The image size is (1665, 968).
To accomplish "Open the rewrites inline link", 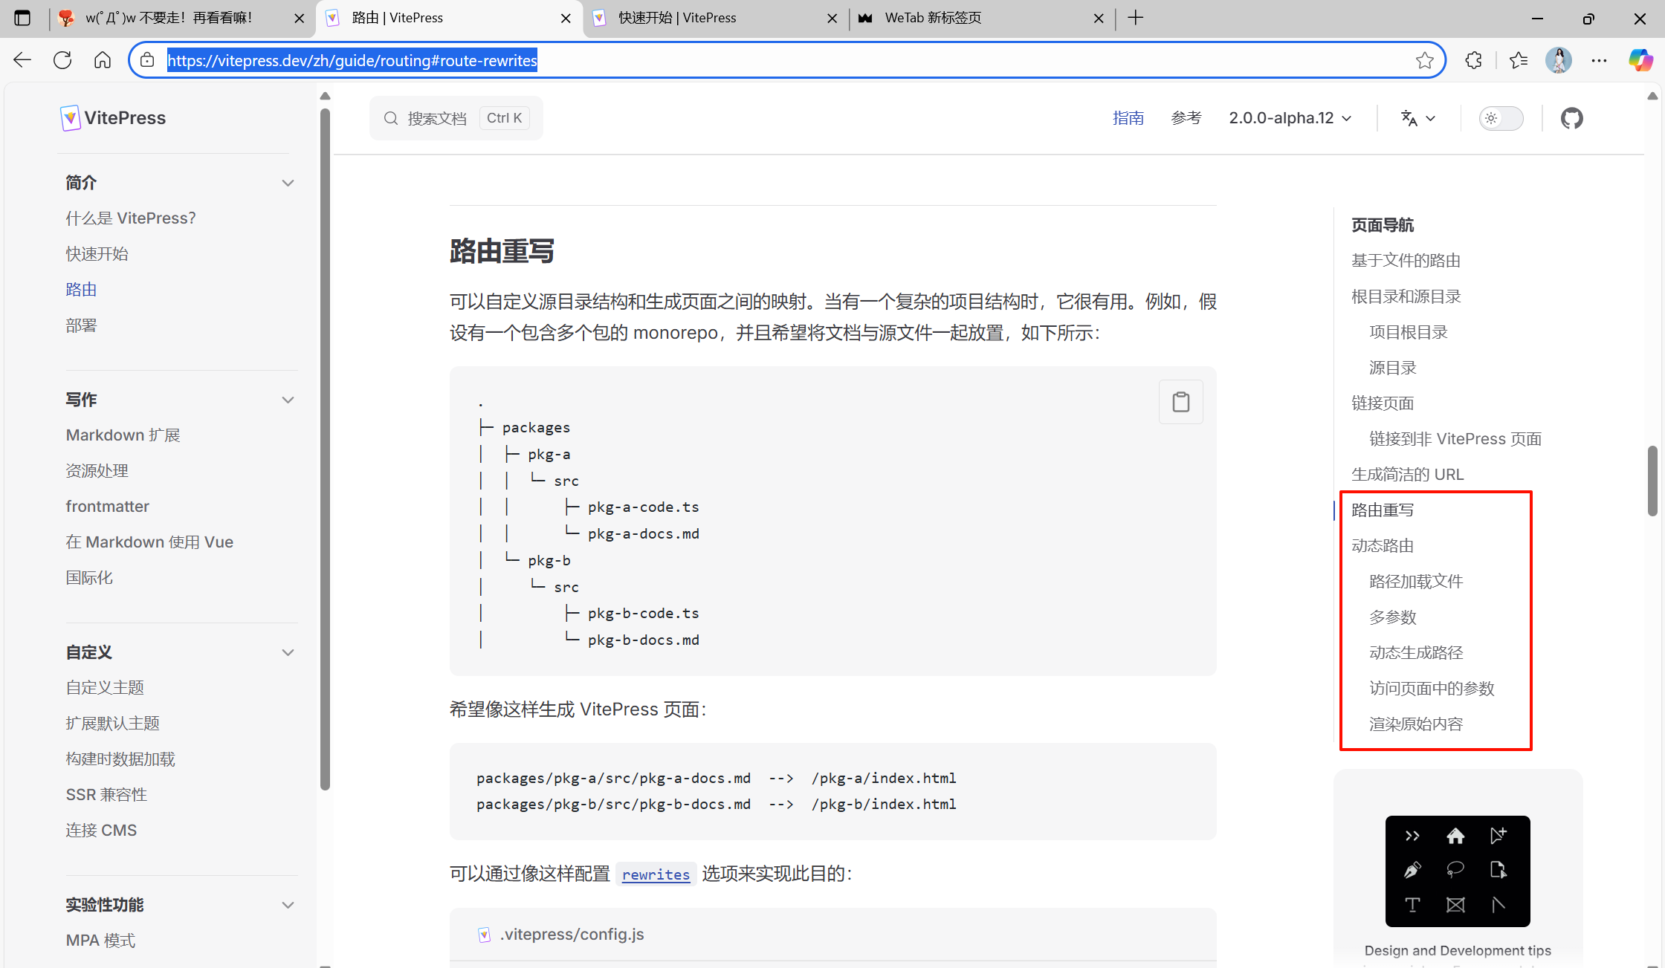I will [x=655, y=874].
